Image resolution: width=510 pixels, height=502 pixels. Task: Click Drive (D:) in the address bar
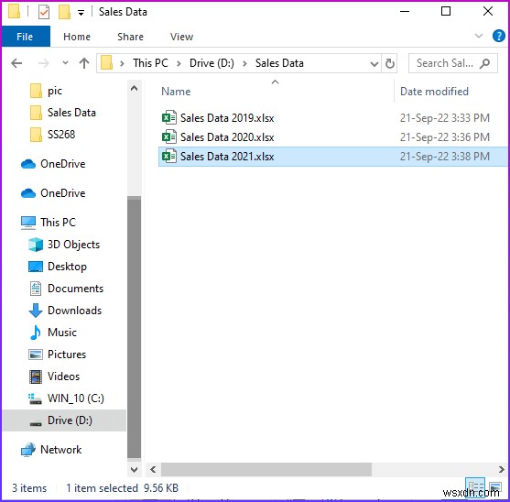click(212, 63)
